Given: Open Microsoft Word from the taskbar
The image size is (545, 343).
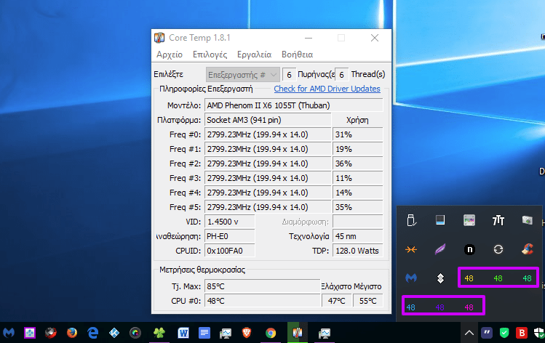Looking at the screenshot, I should click(x=183, y=333).
